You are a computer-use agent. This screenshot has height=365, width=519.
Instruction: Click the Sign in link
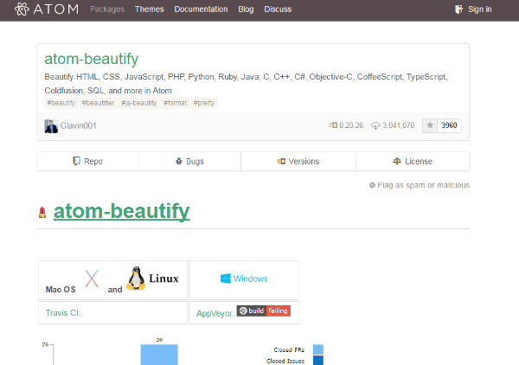pyautogui.click(x=479, y=10)
